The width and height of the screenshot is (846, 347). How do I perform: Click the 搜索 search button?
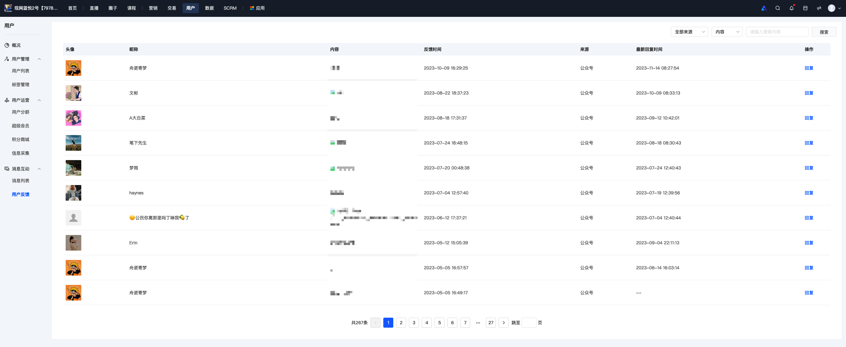[x=824, y=32]
